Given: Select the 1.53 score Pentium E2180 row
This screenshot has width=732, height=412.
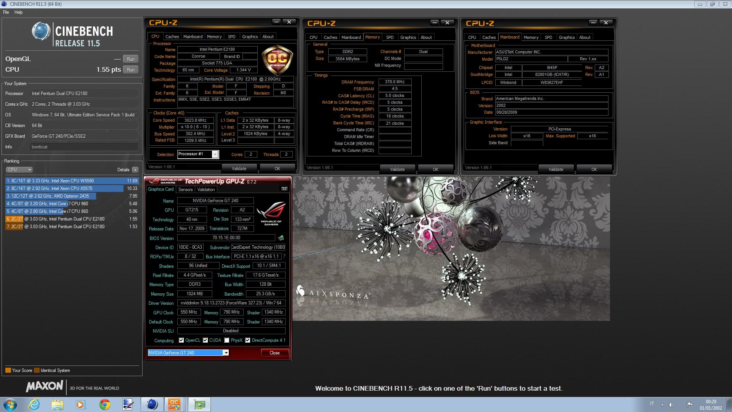Looking at the screenshot, I should (72, 227).
